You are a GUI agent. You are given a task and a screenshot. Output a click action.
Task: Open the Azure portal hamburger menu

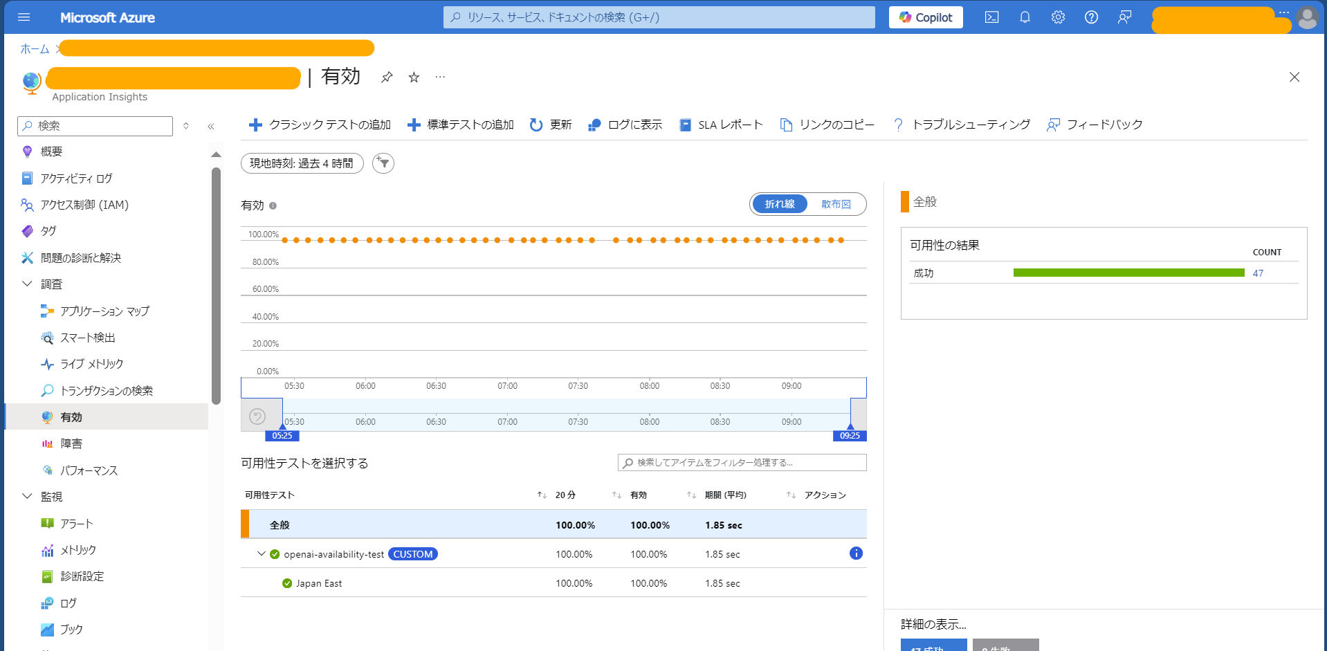[x=24, y=17]
